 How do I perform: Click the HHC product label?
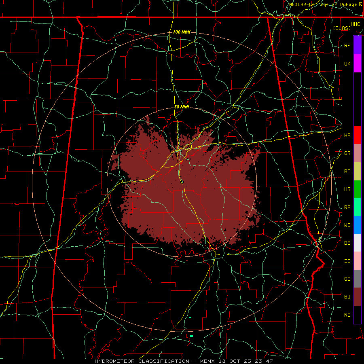click(x=355, y=24)
